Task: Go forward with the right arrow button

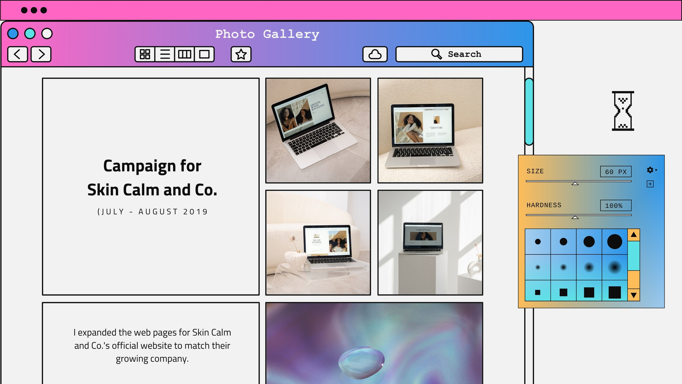Action: 41,54
